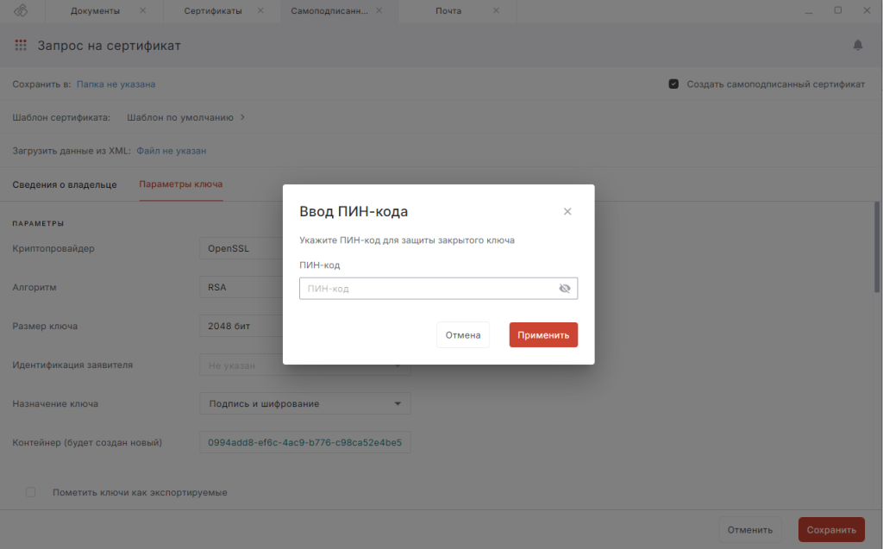Image resolution: width=883 pixels, height=549 pixels.
Task: Close the PIN entry dialog
Action: 567,211
